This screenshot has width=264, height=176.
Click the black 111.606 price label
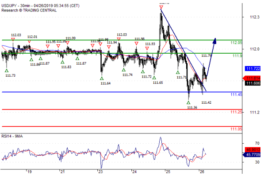coord(253,83)
